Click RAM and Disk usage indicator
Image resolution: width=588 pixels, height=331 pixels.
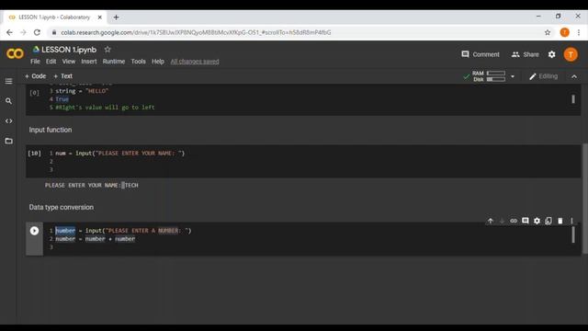[x=488, y=76]
